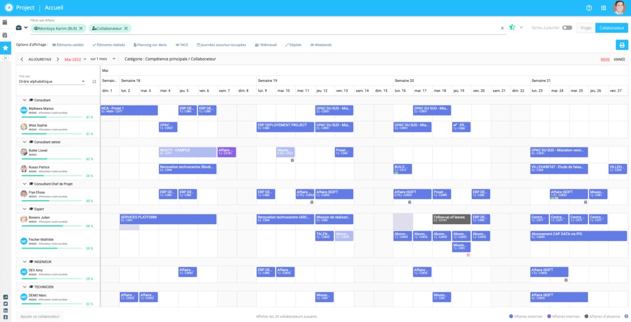Collapse the Consultant sénior group
This screenshot has width=631, height=322.
[x=24, y=142]
